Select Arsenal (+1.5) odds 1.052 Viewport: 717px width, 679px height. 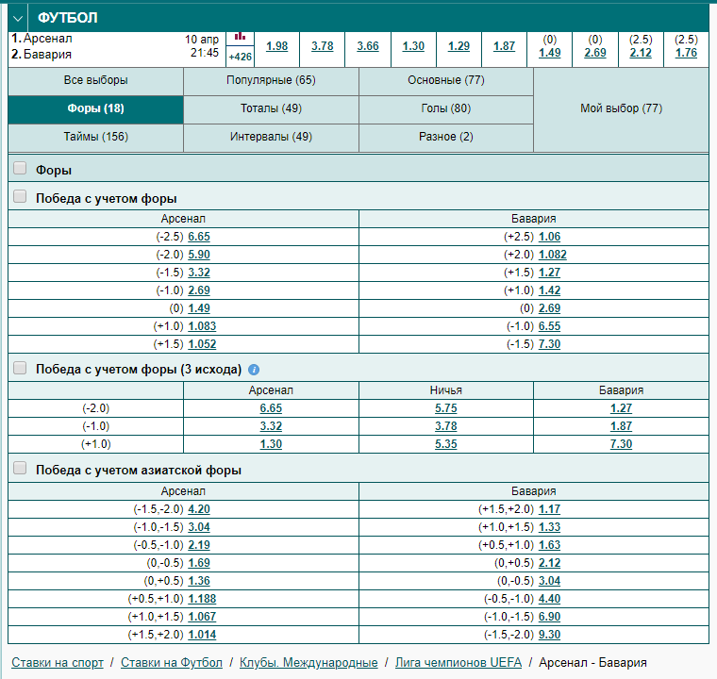tap(202, 344)
